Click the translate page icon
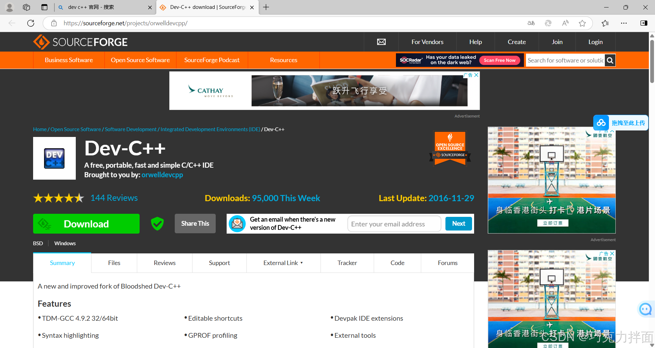The height and width of the screenshot is (348, 655). (531, 23)
